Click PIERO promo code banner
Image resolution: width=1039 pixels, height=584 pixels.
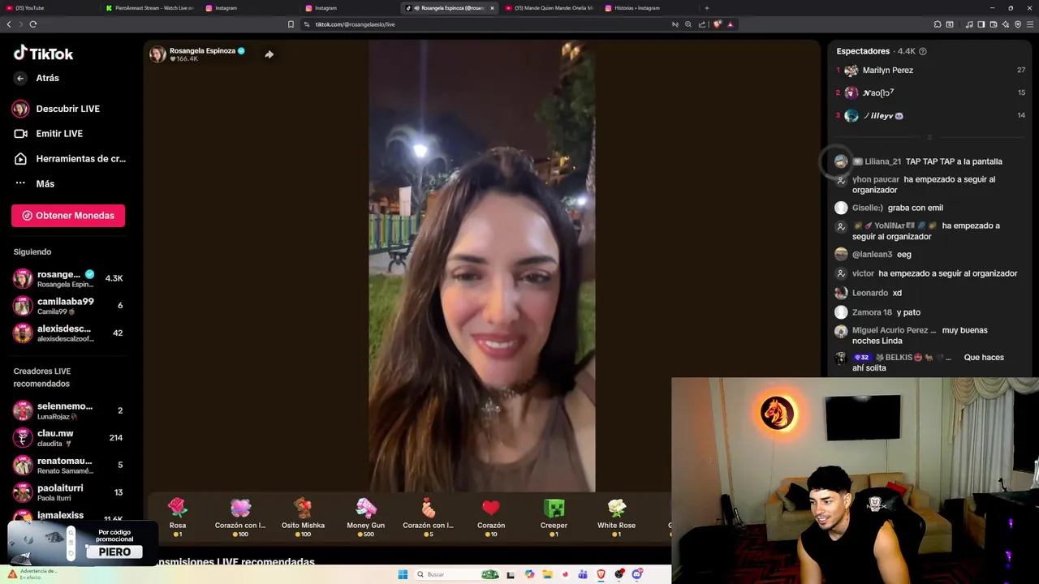pyautogui.click(x=81, y=543)
